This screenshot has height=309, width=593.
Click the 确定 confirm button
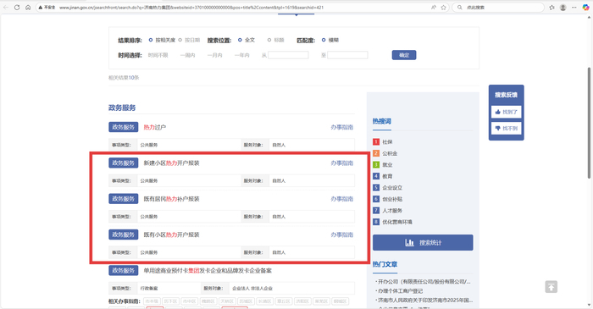click(x=404, y=55)
